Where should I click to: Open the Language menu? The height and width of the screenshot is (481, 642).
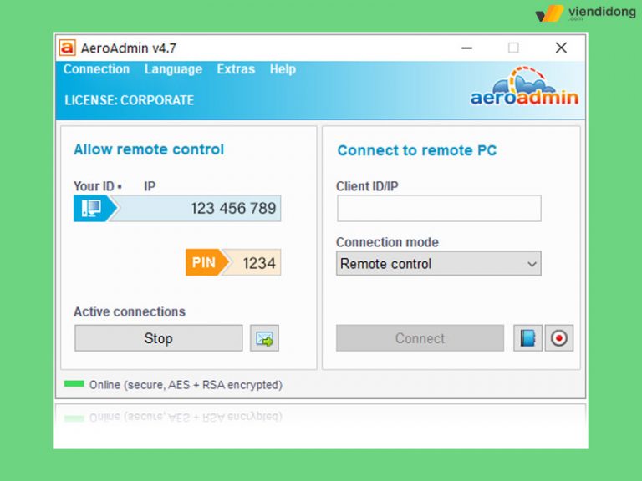(173, 69)
